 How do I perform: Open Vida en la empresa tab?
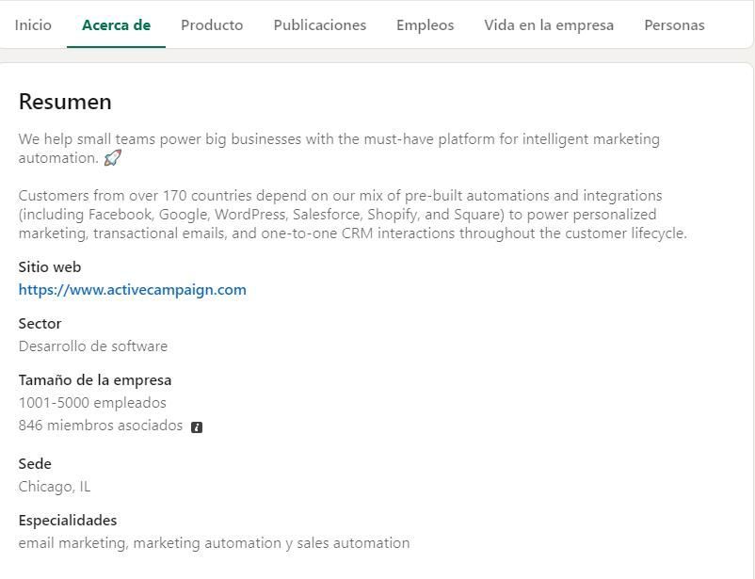point(549,25)
